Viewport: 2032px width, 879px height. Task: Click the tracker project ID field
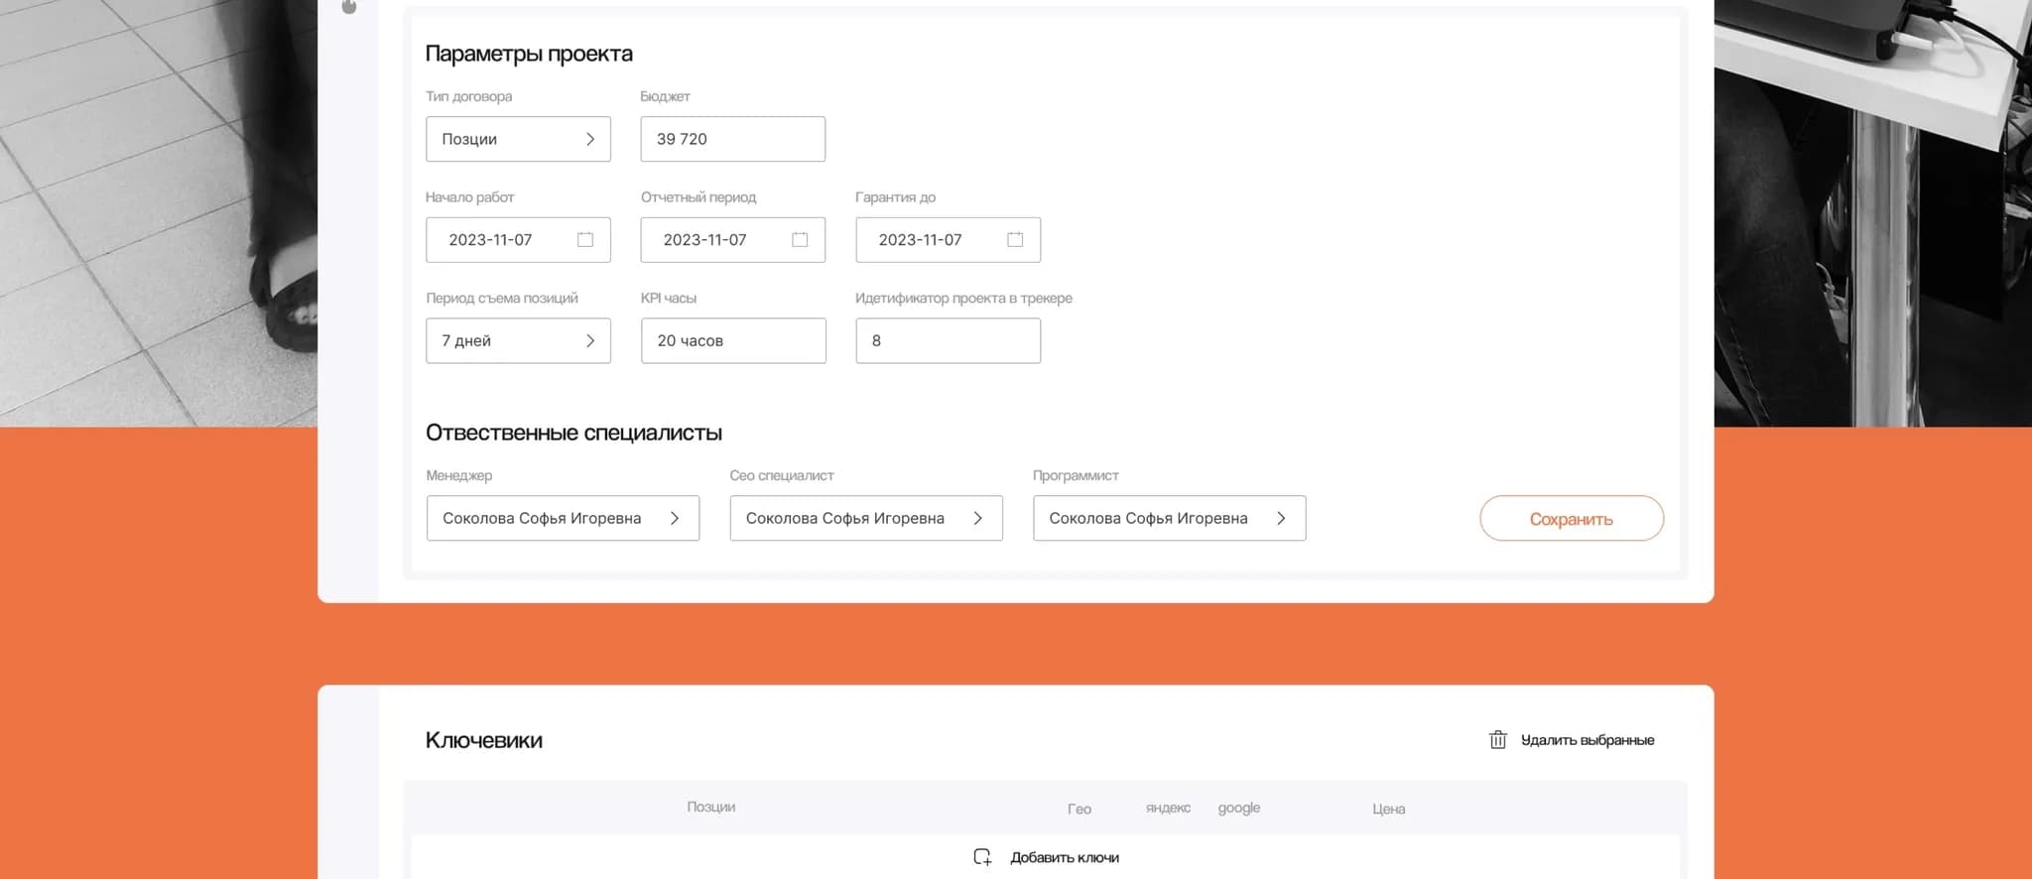tap(948, 341)
